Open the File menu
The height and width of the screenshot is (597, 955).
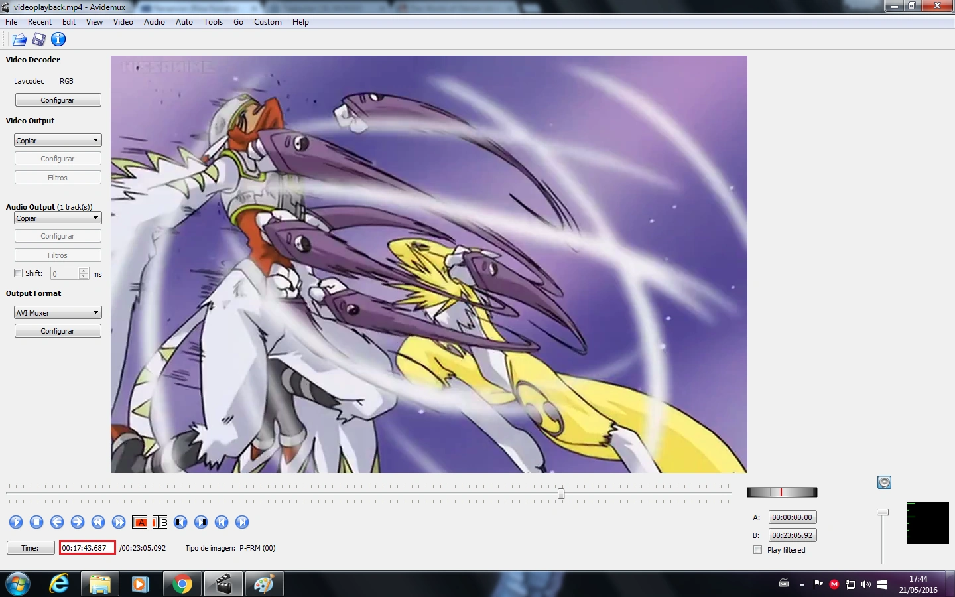(11, 22)
